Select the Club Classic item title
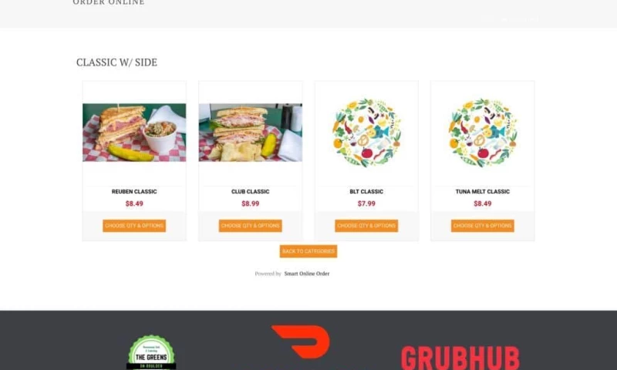 click(250, 191)
